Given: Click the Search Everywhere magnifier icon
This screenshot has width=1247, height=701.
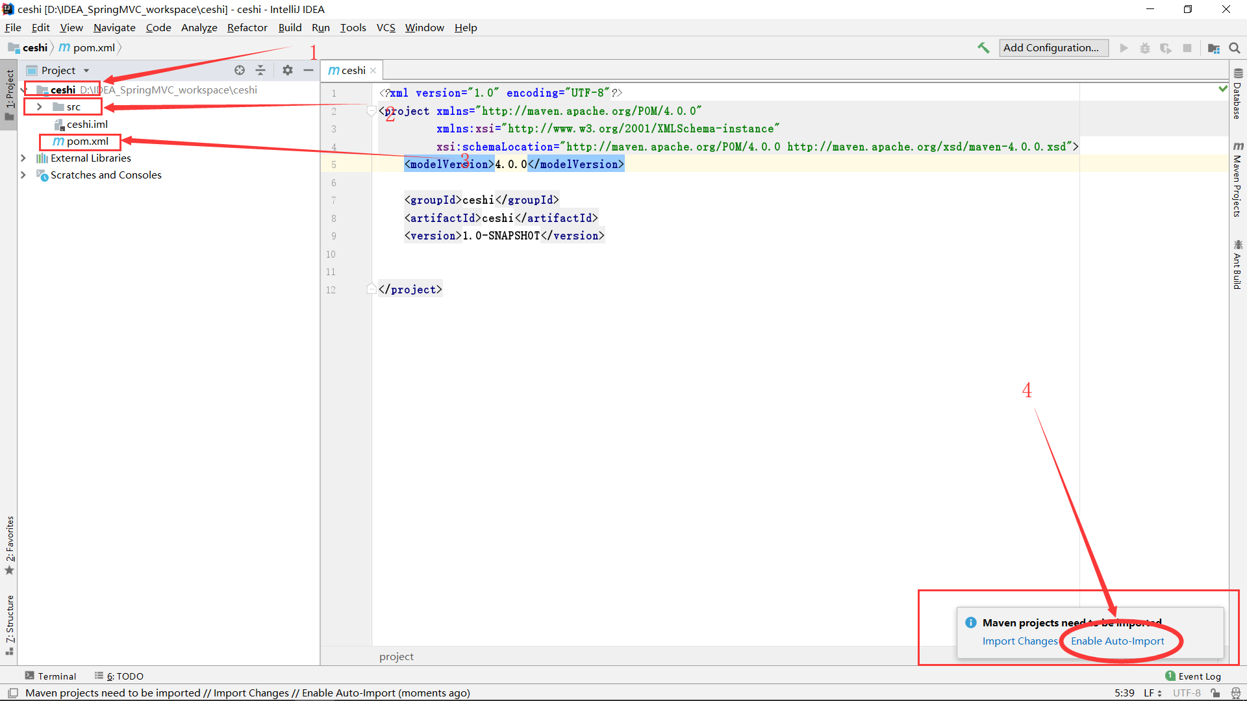Looking at the screenshot, I should point(1235,48).
